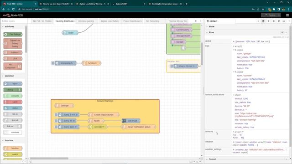Click the Zigbee Low Battery Setting palette node
Screen dimensions: 292x164
[x=13, y=43]
